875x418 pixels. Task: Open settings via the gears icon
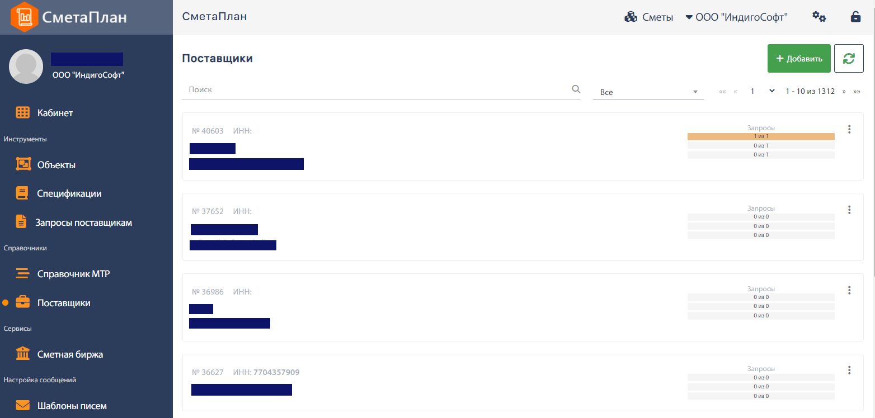tap(819, 17)
